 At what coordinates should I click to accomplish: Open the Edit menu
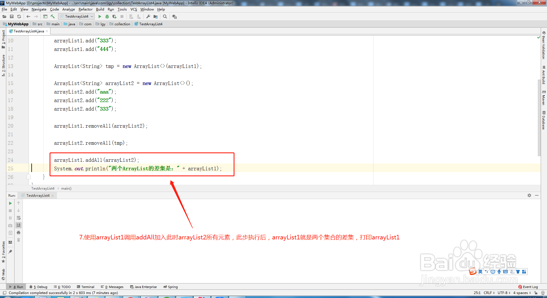pos(14,9)
